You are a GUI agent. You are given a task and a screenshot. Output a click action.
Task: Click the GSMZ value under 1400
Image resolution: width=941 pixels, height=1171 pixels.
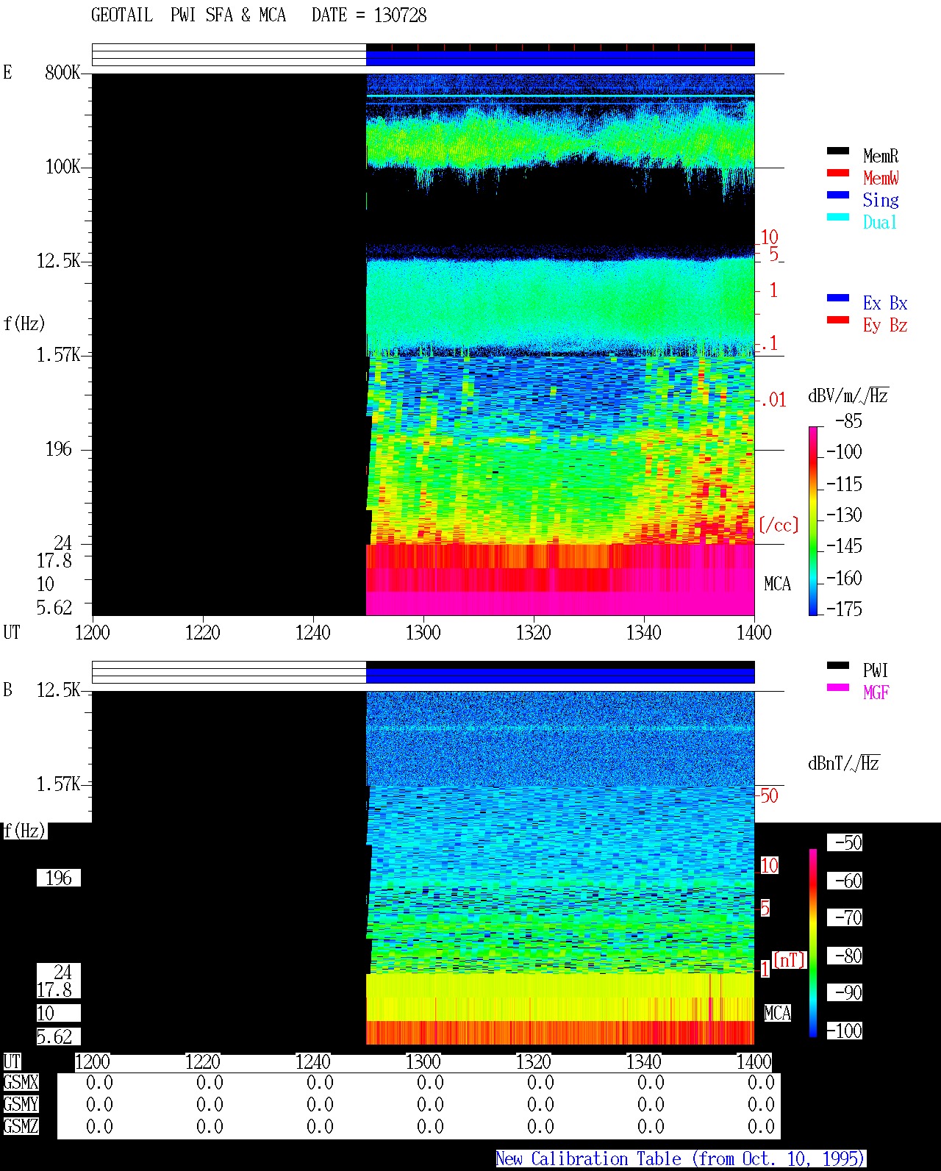pyautogui.click(x=761, y=1127)
